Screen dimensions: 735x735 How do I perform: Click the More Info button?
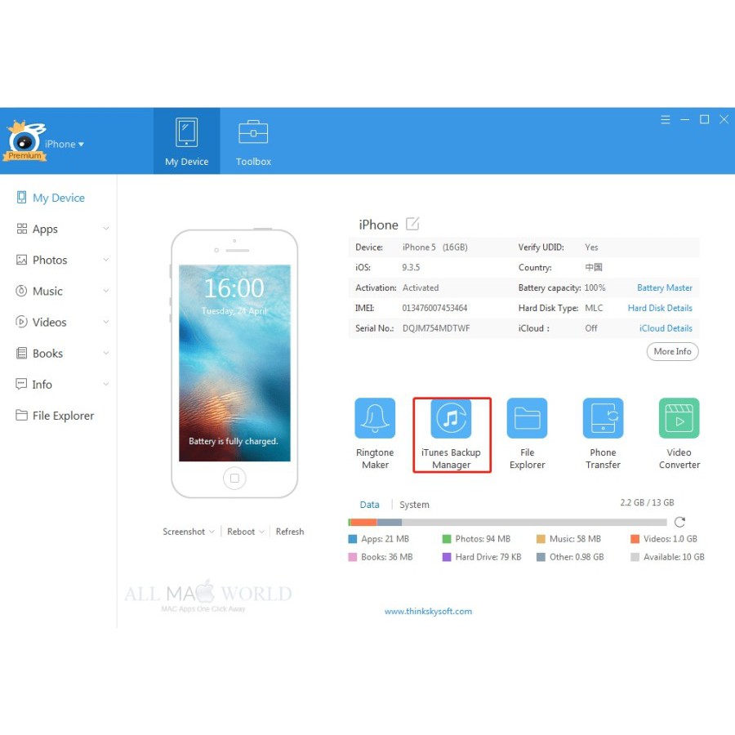pos(672,351)
